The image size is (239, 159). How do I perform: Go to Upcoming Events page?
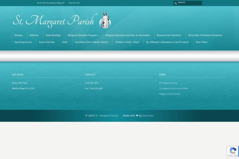(23, 42)
